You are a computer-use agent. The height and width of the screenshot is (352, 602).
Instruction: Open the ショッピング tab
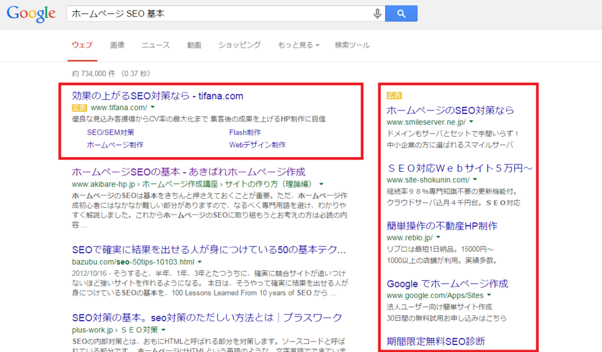[x=240, y=45]
